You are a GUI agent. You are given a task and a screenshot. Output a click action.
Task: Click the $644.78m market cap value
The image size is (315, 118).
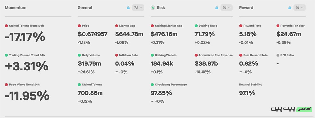click(x=129, y=34)
